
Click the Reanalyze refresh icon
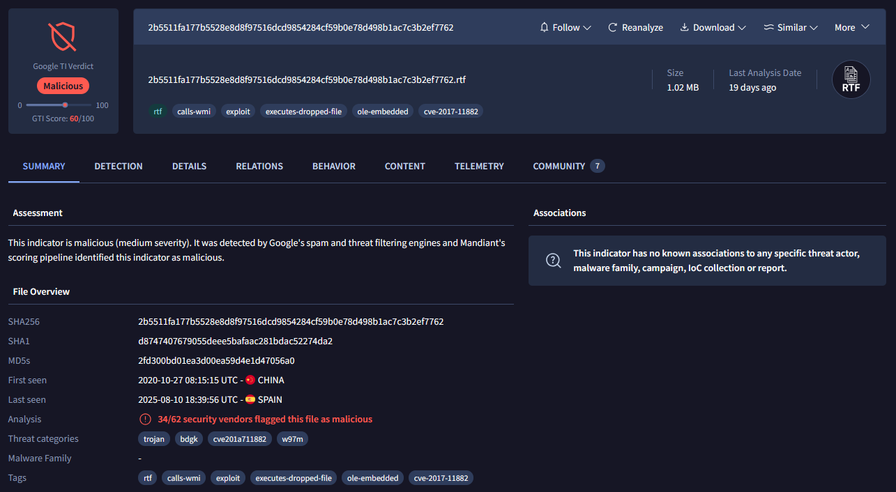click(613, 27)
